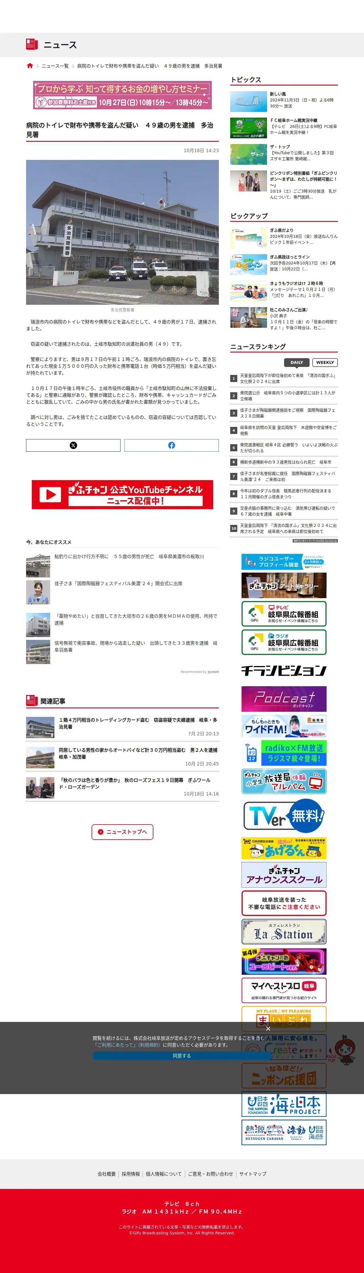This screenshot has height=1273, width=364.
Task: Open 放送局体験アルバム banner
Action: [x=283, y=781]
